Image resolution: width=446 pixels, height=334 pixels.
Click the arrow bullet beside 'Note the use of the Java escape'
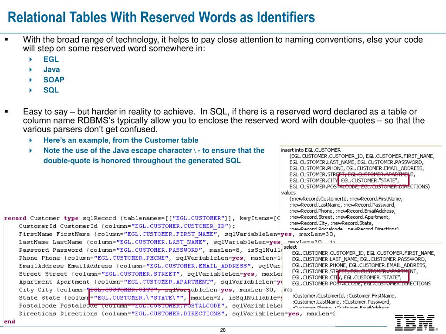coord(31,150)
